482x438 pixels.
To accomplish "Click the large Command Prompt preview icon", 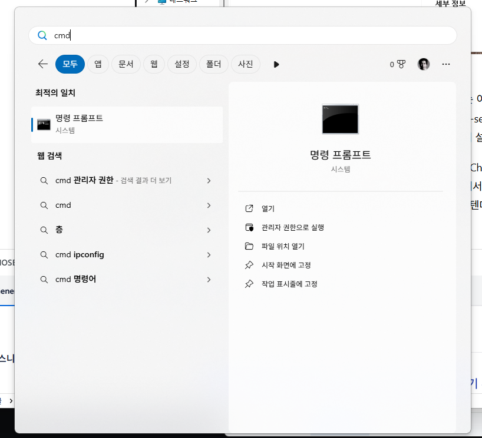I will click(340, 119).
